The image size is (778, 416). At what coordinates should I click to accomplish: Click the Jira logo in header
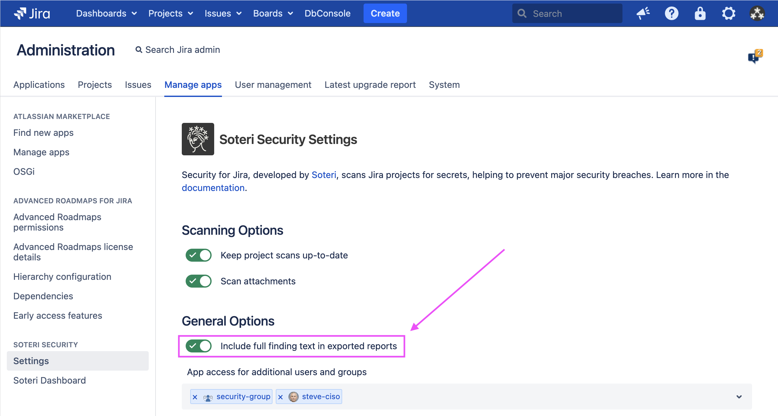[32, 13]
